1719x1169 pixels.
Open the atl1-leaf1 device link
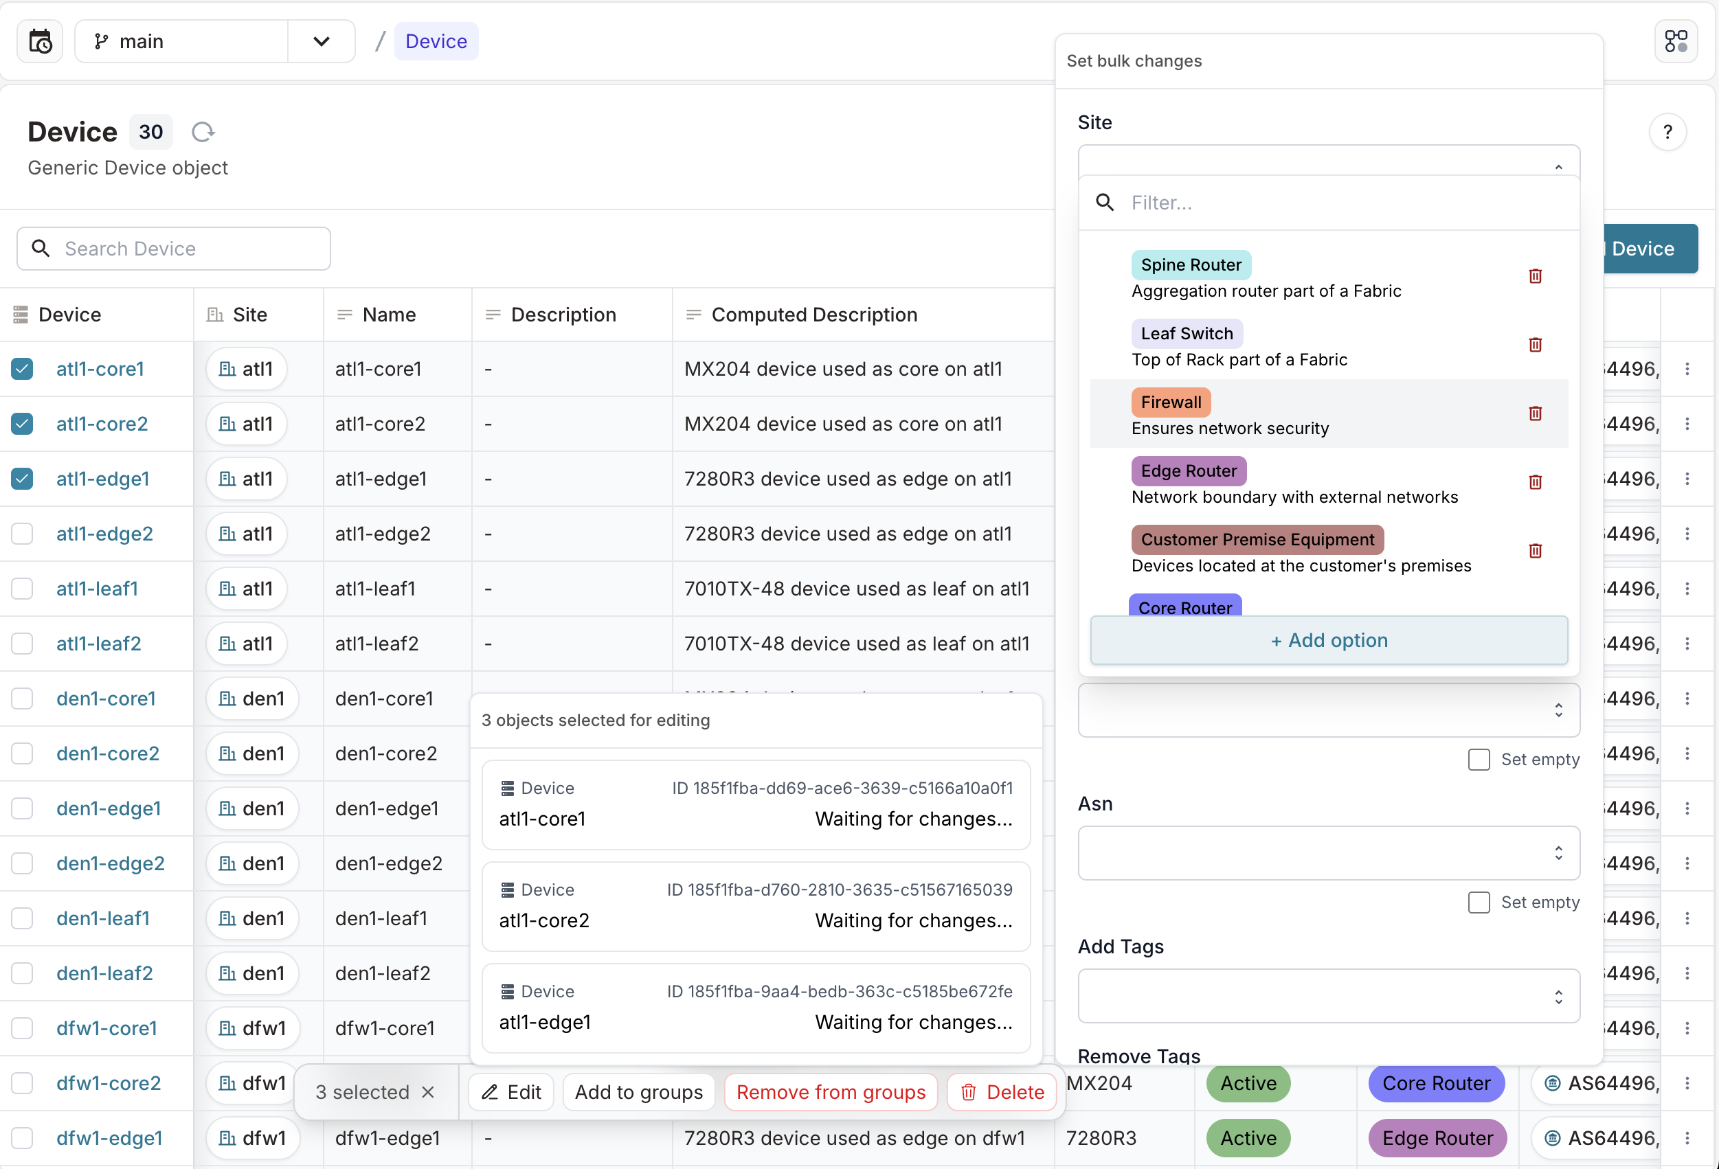click(97, 589)
